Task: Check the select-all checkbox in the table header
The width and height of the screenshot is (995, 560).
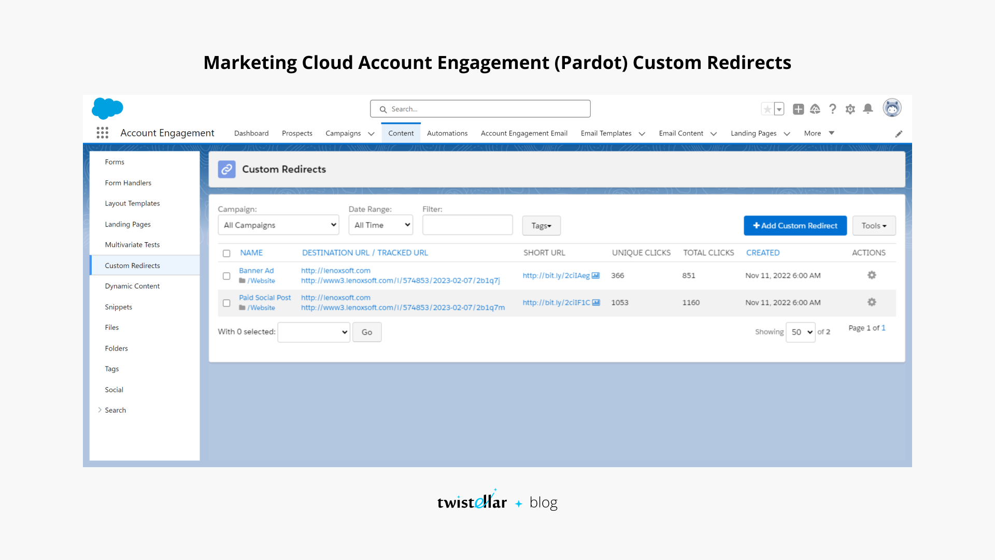Action: [x=226, y=253]
